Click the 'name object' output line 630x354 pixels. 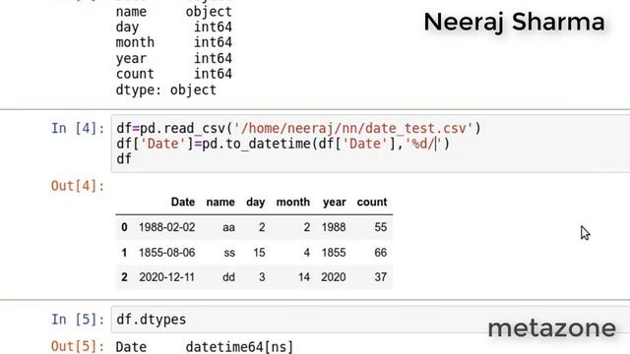coord(173,12)
